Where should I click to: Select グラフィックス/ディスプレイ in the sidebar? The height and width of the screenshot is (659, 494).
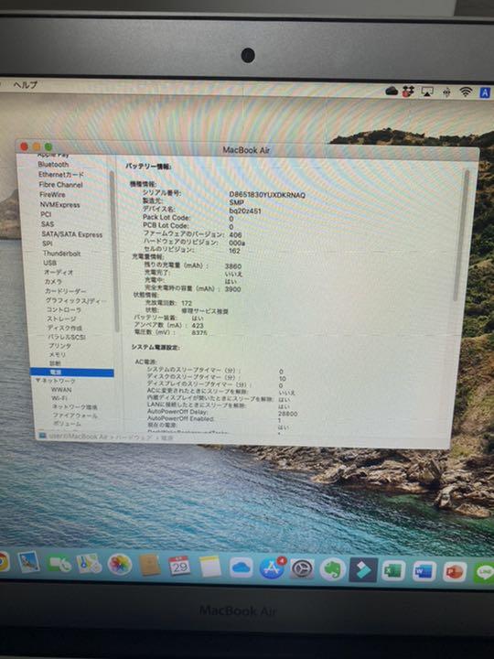(x=75, y=300)
